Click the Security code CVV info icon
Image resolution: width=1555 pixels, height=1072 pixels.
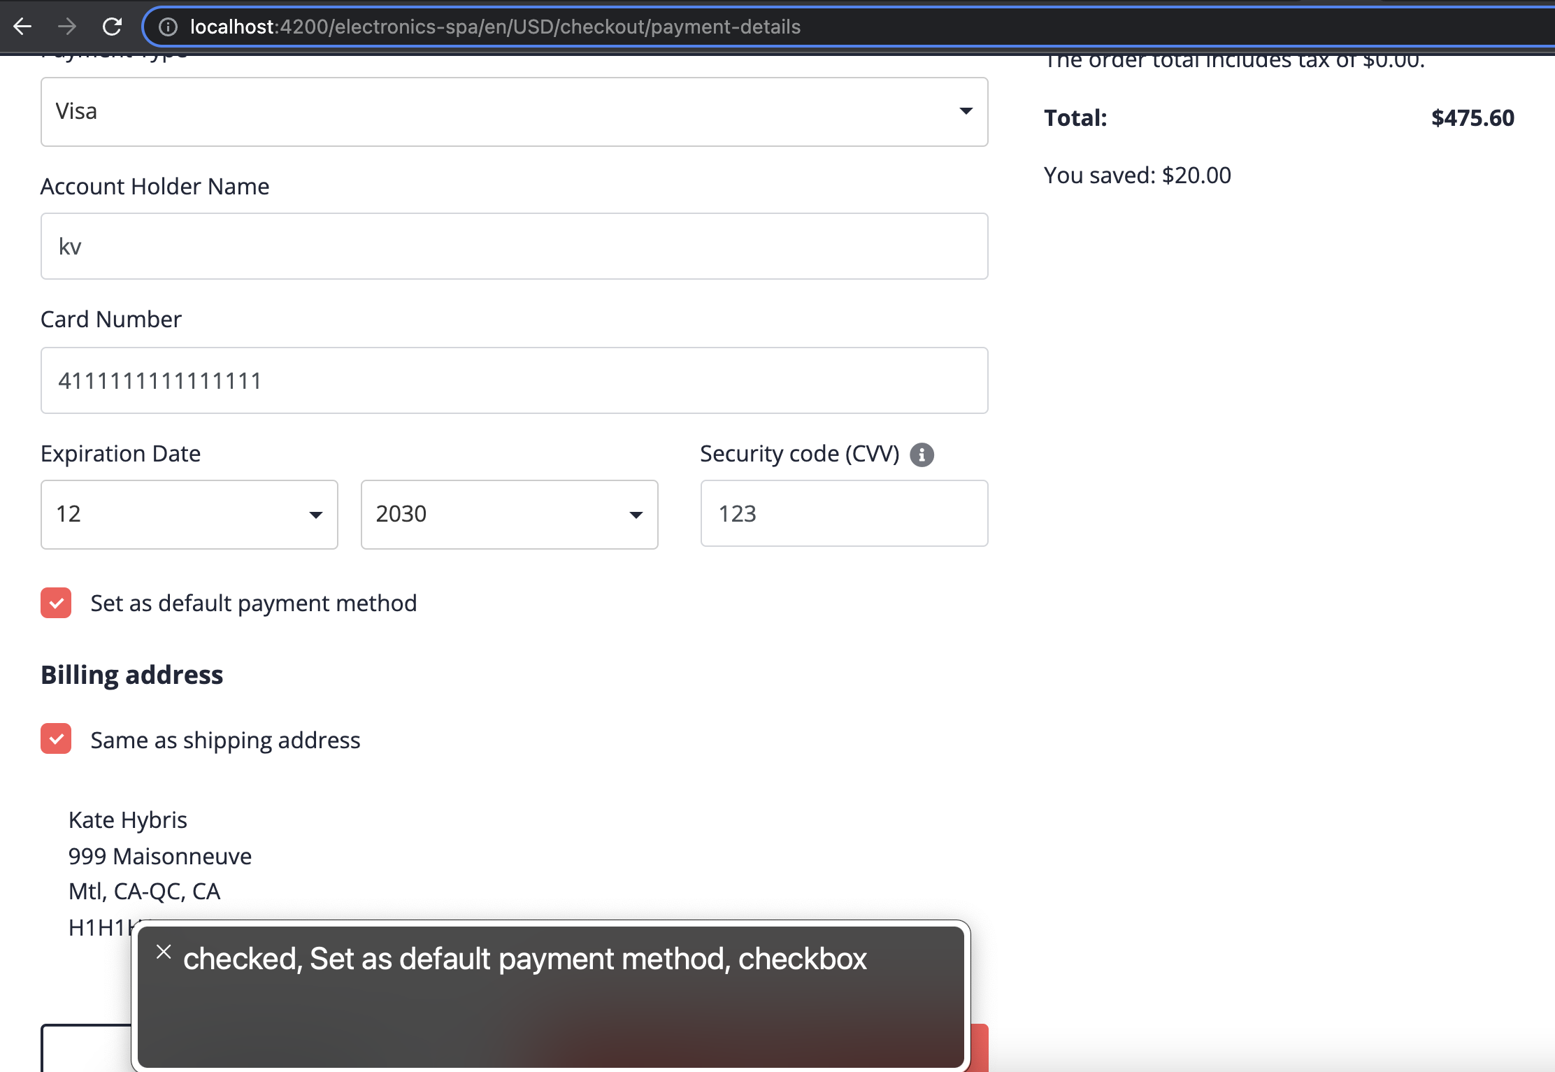pyautogui.click(x=922, y=455)
